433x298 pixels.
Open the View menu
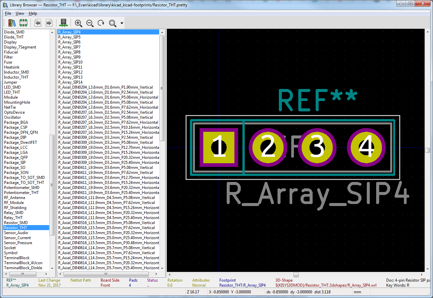pos(20,13)
